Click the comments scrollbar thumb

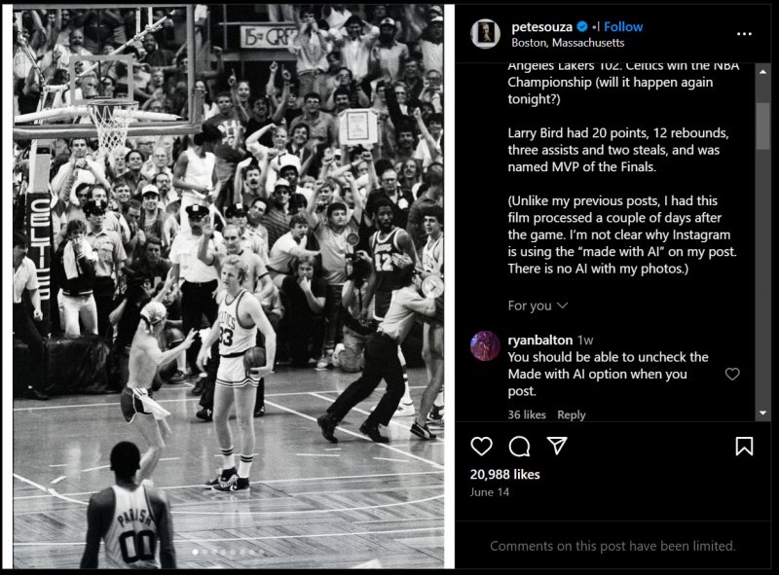[x=762, y=126]
